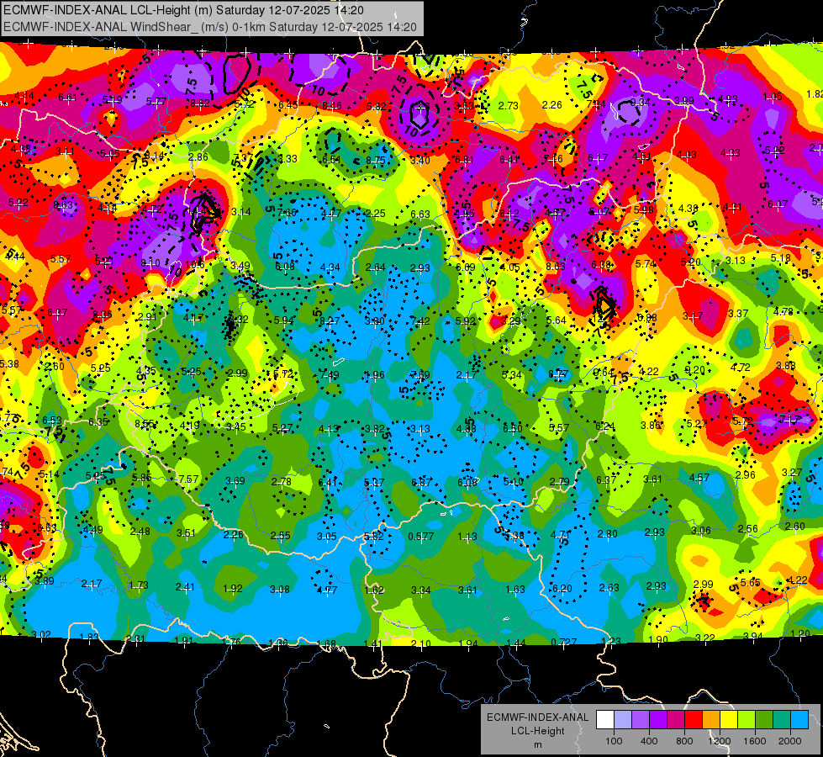Click the pale lavender legend swatch above 100
823x757 pixels.
[623, 719]
